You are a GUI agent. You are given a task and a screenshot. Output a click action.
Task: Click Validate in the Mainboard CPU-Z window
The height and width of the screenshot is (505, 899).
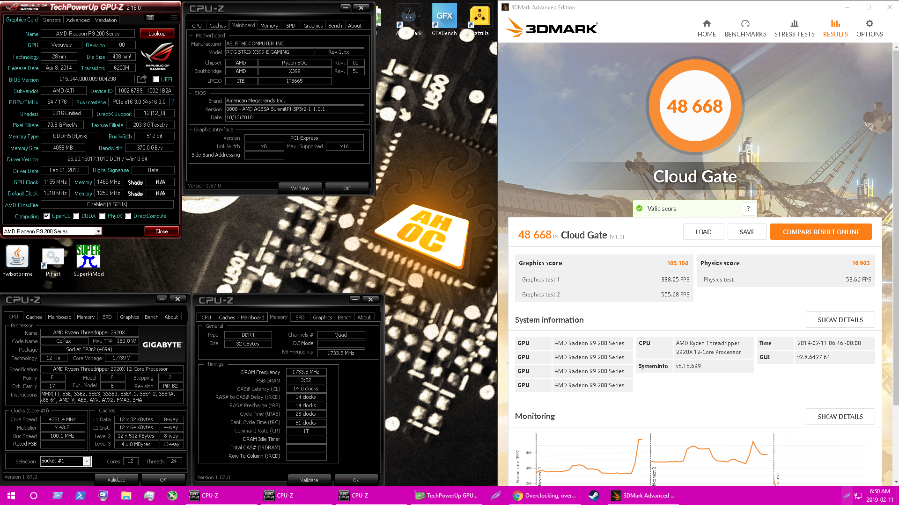[x=300, y=188]
